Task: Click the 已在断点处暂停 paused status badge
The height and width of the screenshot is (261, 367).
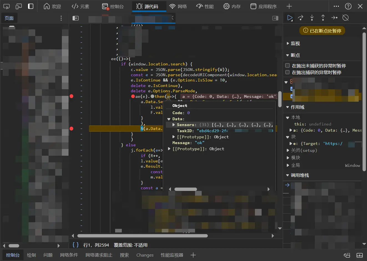Action: [x=322, y=31]
